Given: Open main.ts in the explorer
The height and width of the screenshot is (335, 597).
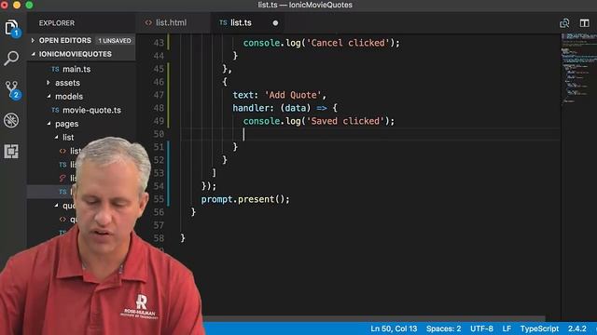Looking at the screenshot, I should [x=76, y=69].
